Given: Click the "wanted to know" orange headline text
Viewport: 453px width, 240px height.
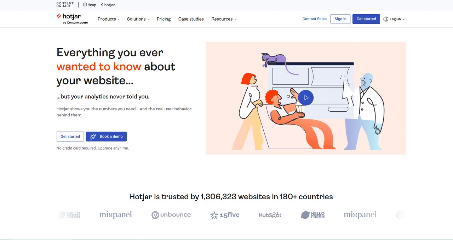Looking at the screenshot, I should (x=99, y=67).
